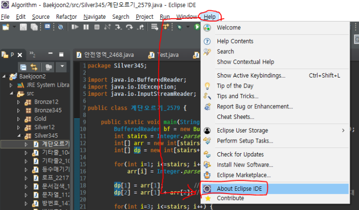Select Contribute menu entry
The height and width of the screenshot is (210, 359).
point(275,198)
